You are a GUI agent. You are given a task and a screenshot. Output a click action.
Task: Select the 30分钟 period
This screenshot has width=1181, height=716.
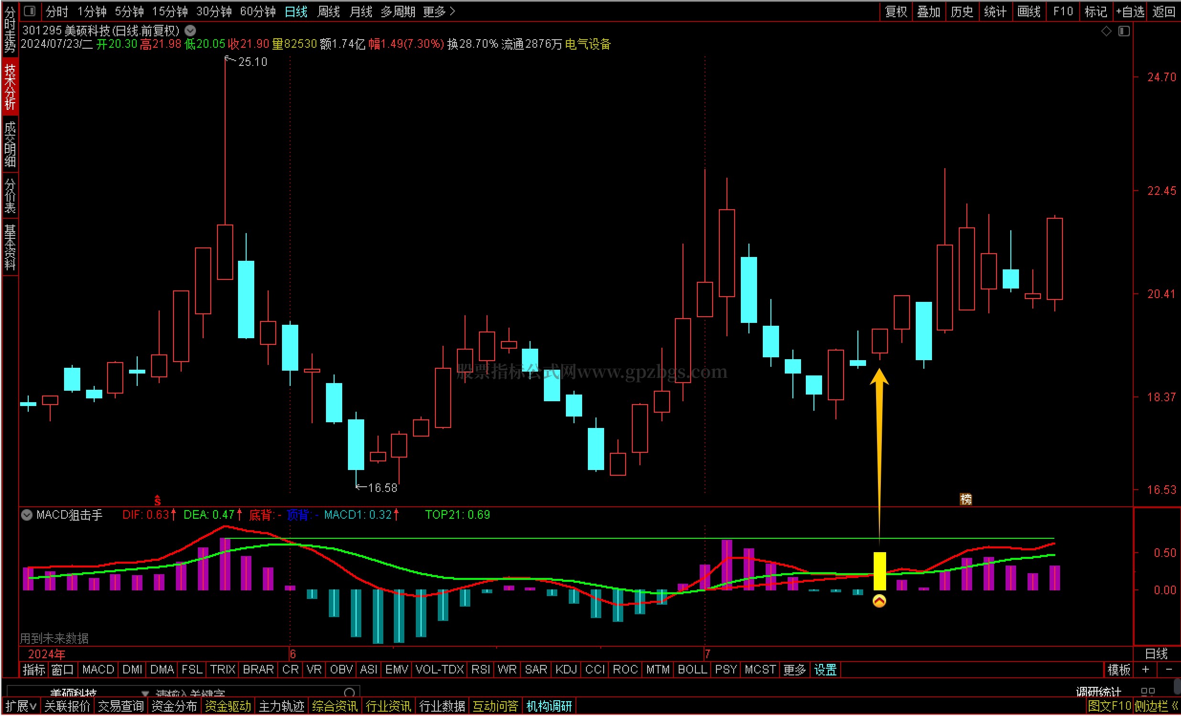click(214, 11)
